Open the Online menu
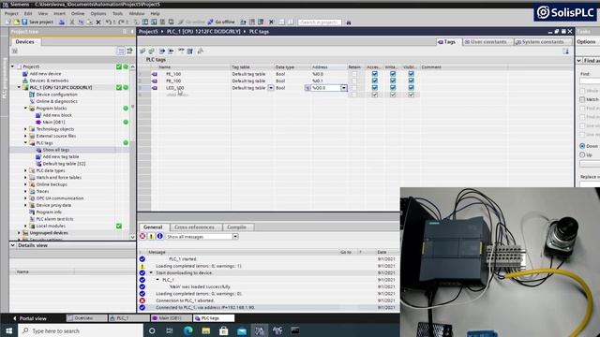 (78, 13)
